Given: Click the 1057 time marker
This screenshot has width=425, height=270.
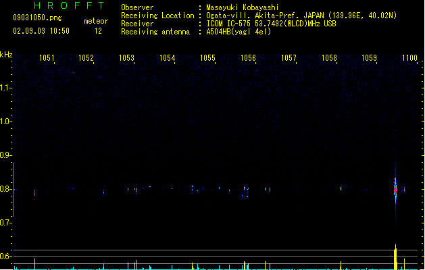Looking at the screenshot, I should pos(289,58).
